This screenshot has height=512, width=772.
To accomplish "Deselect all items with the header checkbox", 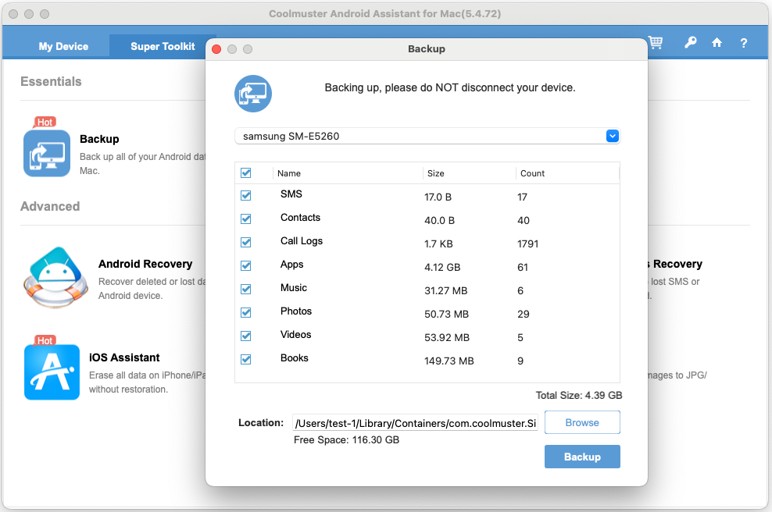I will point(247,172).
